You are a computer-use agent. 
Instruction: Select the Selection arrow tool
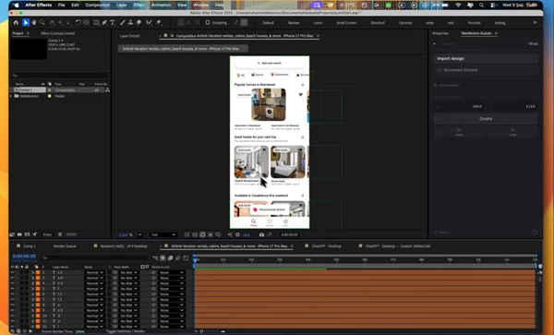click(26, 22)
